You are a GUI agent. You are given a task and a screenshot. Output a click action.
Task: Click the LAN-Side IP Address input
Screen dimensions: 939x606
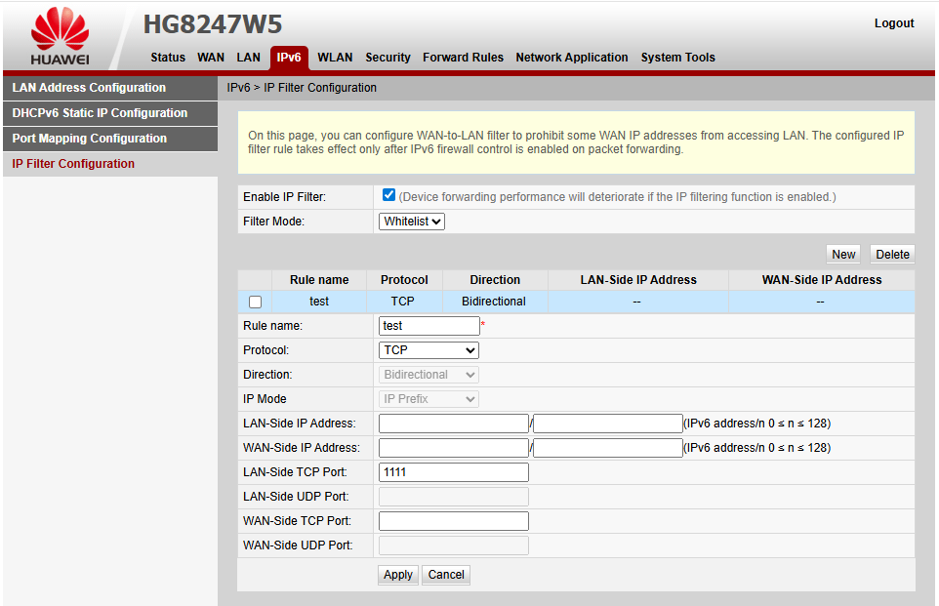pos(454,424)
